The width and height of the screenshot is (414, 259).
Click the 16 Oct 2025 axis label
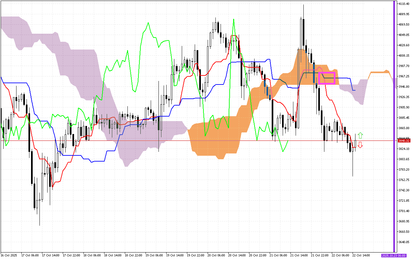pyautogui.click(x=8, y=255)
